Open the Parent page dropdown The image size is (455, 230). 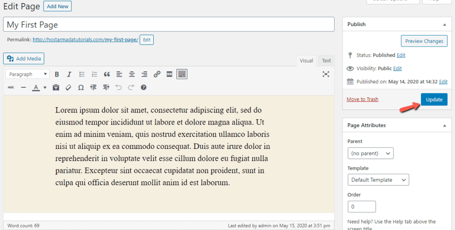pos(371,153)
